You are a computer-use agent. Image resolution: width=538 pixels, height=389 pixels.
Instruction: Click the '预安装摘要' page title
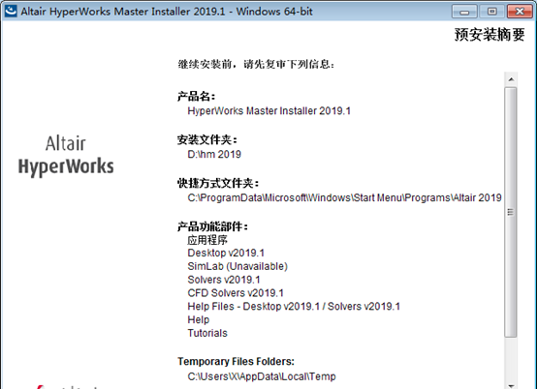490,35
